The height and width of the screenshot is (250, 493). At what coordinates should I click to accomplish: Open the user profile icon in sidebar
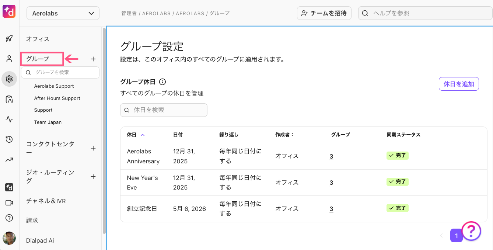9,59
